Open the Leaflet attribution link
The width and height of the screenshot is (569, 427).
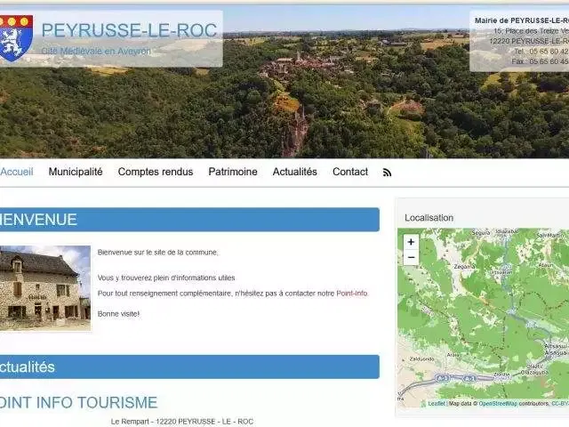click(x=436, y=404)
